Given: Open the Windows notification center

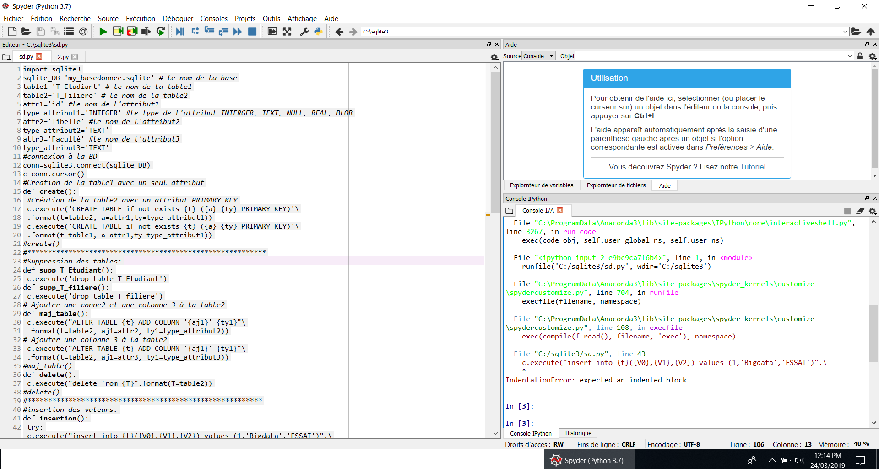Looking at the screenshot, I should [x=860, y=460].
